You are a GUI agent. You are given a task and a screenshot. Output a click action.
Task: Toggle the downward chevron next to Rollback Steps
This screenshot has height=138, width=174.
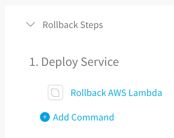31,25
